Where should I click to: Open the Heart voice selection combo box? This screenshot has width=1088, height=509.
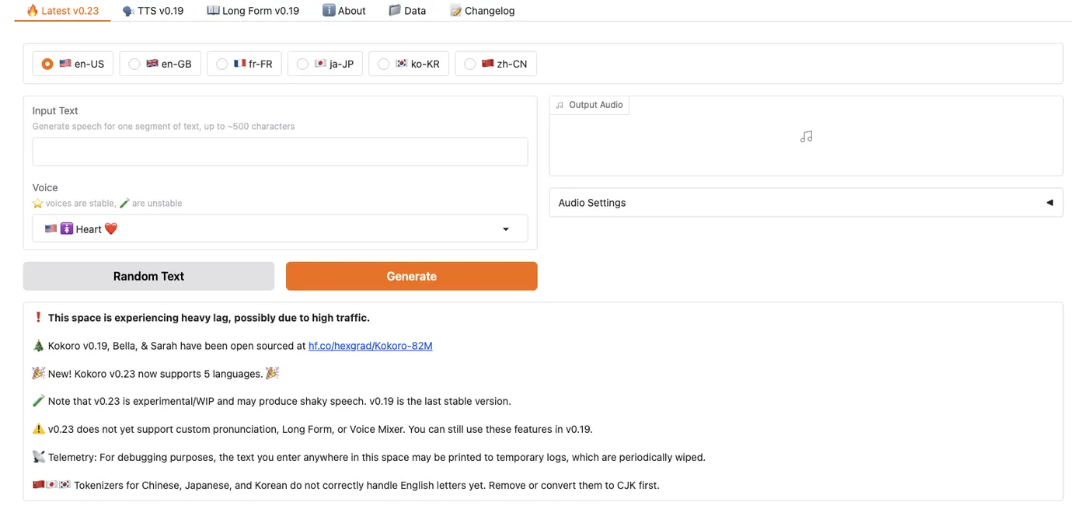(x=280, y=229)
